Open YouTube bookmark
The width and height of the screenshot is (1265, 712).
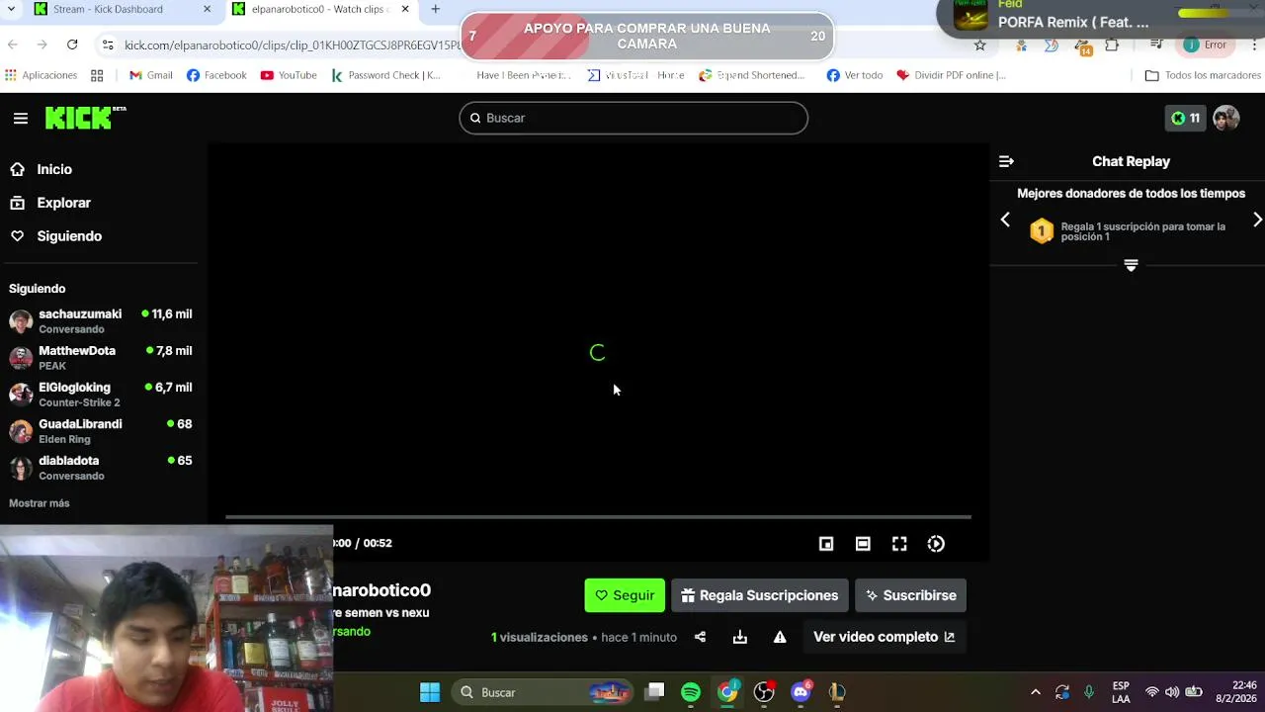pos(289,75)
